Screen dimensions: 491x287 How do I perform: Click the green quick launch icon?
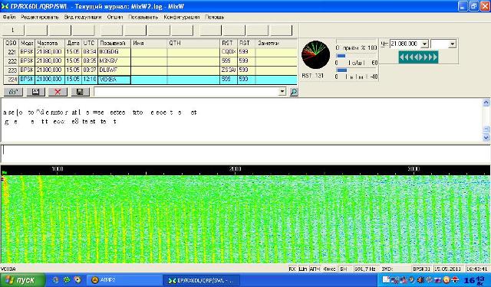pyautogui.click(x=67, y=280)
